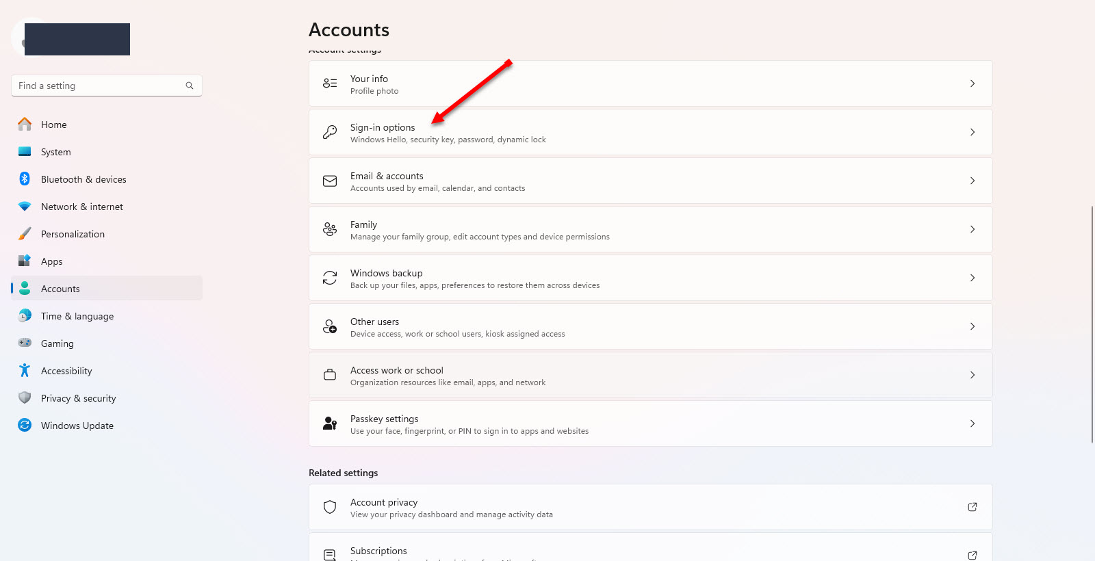
Task: Open the Account privacy dashboard link
Action: pyautogui.click(x=972, y=507)
